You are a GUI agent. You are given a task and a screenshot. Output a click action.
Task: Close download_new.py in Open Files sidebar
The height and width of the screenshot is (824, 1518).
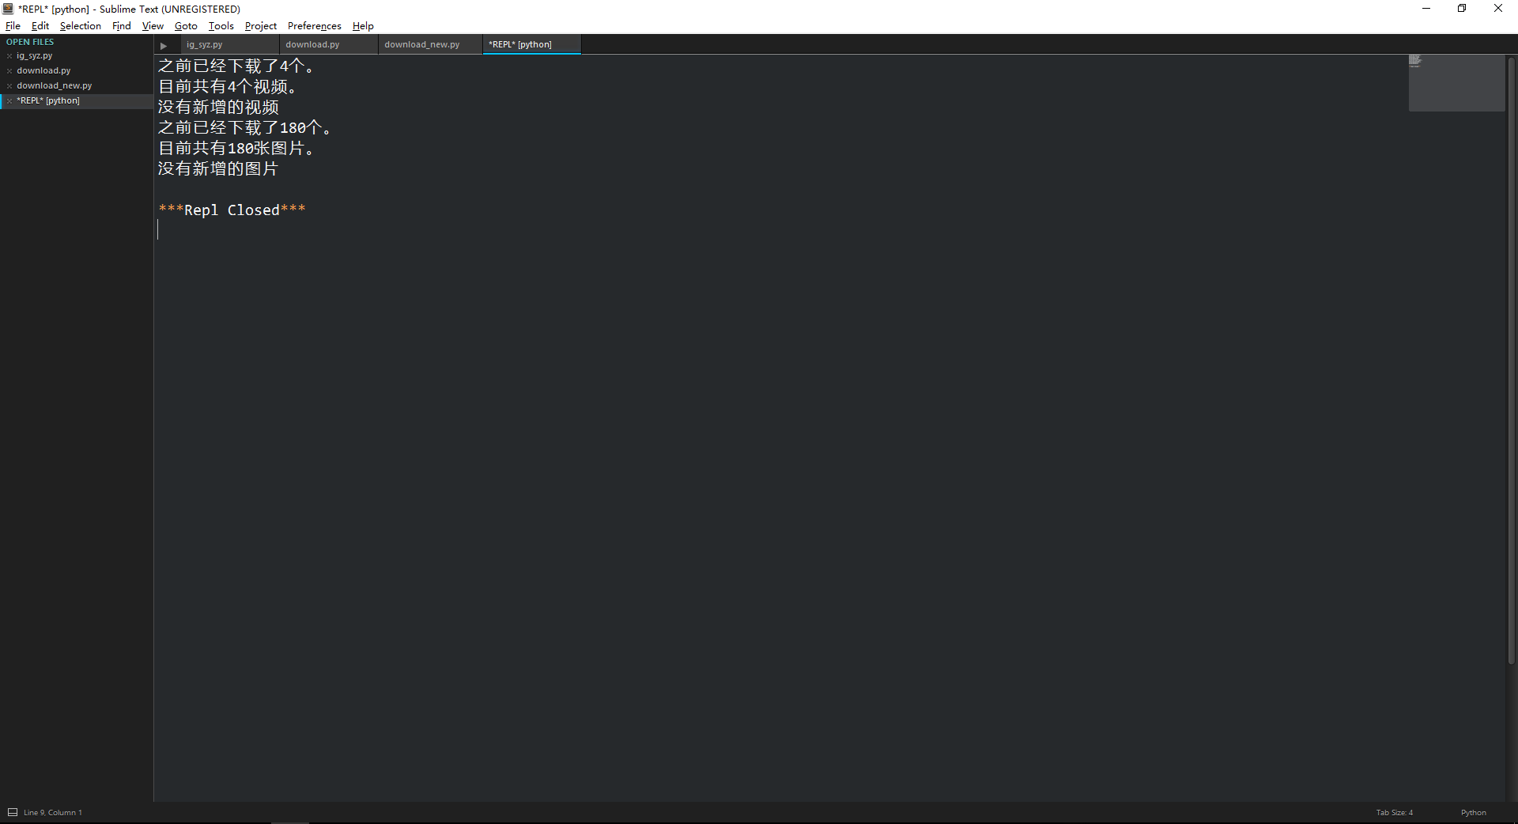pyautogui.click(x=9, y=86)
